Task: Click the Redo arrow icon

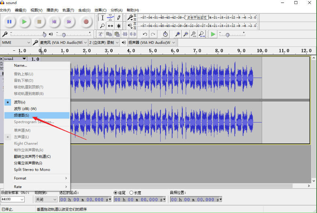Action: pos(153,34)
